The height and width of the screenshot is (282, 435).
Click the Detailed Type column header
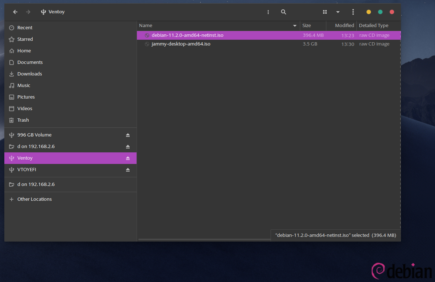pos(377,26)
